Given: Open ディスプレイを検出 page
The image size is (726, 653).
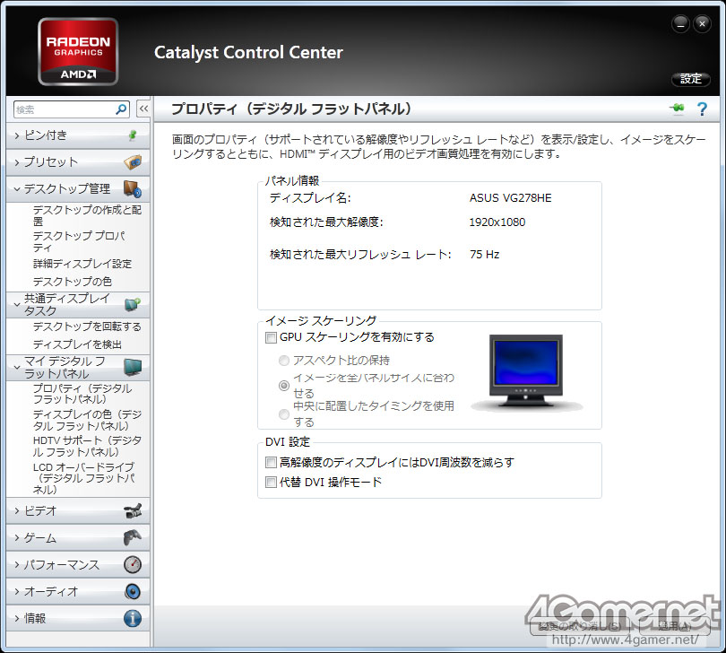Looking at the screenshot, I should (x=77, y=344).
